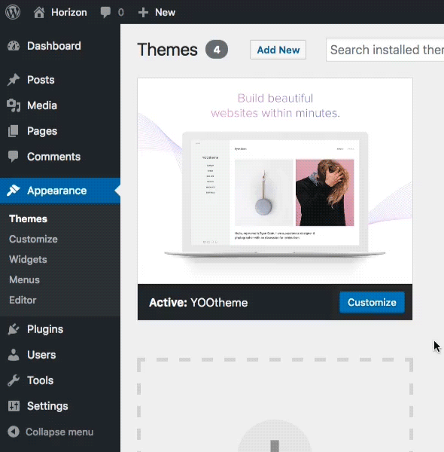Click the comment count 0 in admin bar
The height and width of the screenshot is (452, 444).
(x=120, y=12)
